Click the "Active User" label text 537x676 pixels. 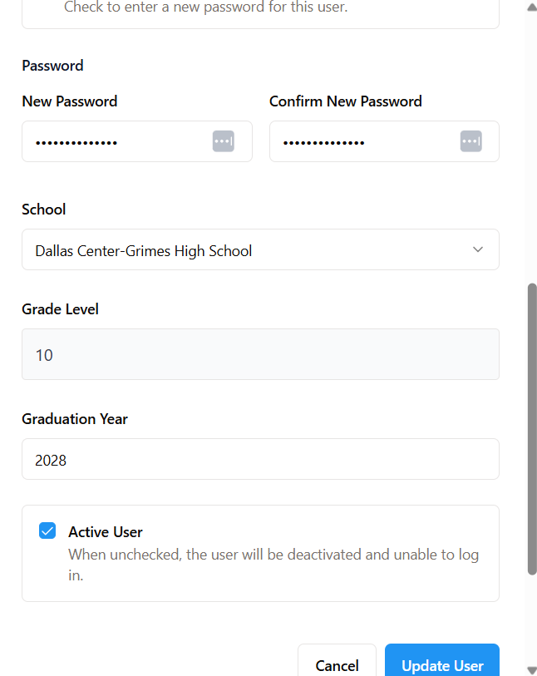[x=106, y=532]
